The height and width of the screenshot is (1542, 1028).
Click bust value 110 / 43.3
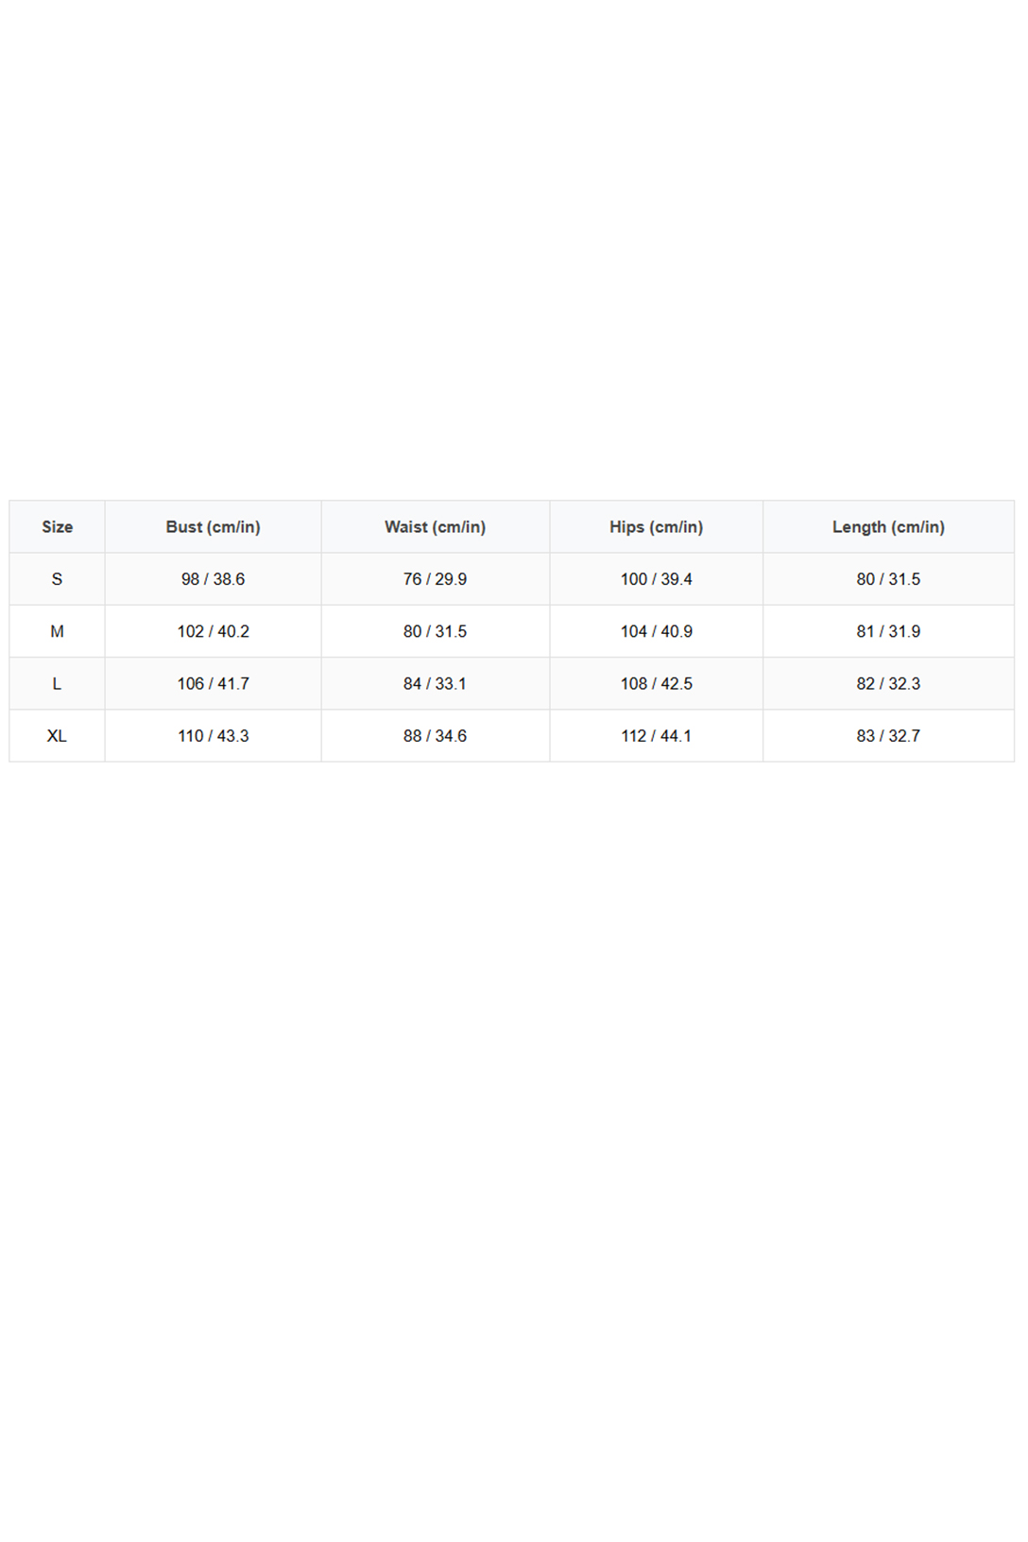coord(213,736)
